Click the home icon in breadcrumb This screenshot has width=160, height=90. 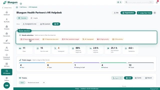pyautogui.click(x=17, y=7)
